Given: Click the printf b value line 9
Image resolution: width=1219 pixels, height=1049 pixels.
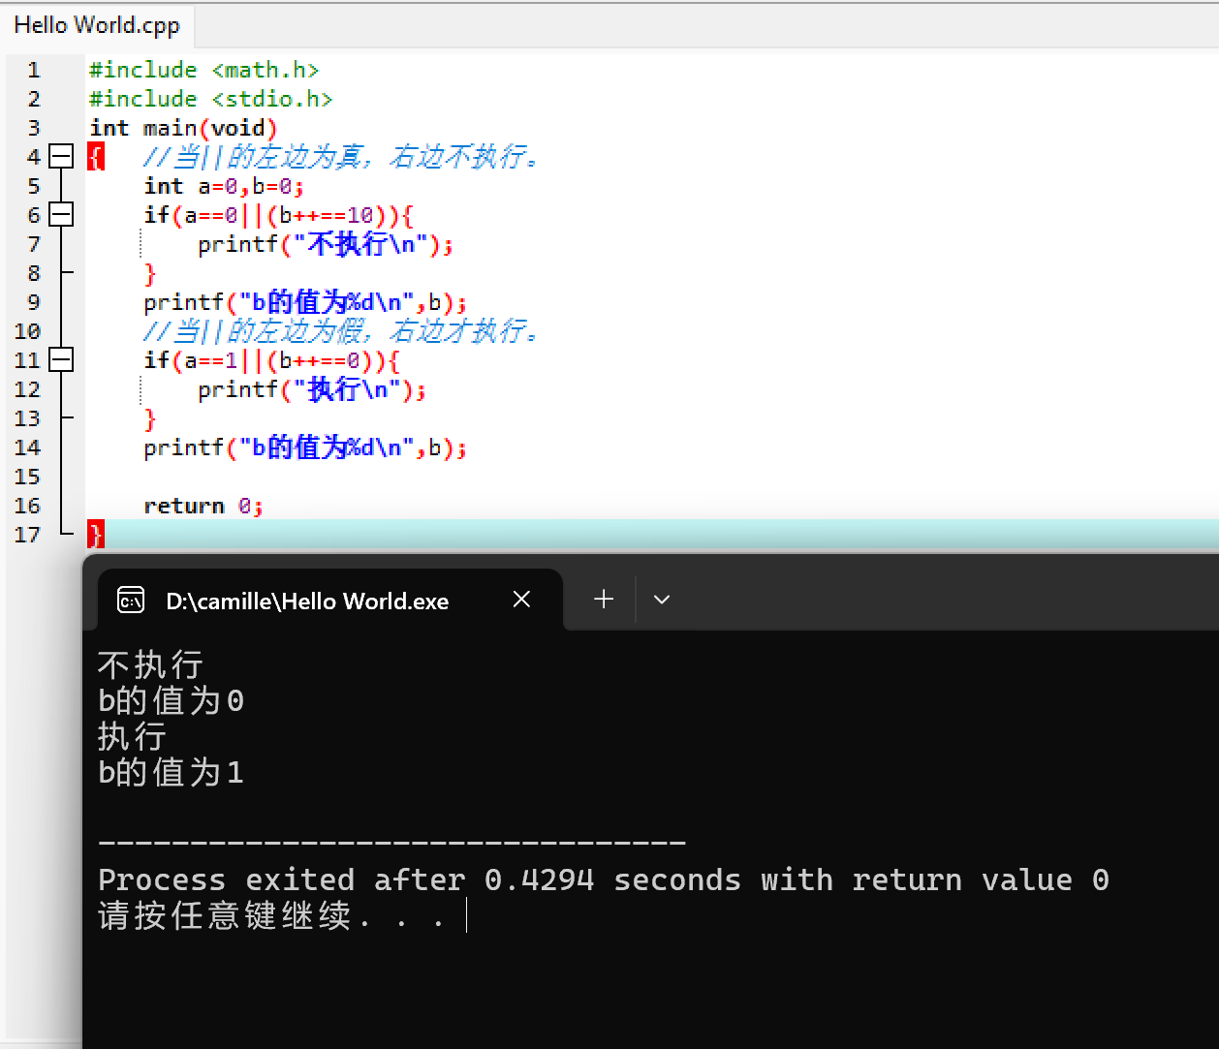Looking at the screenshot, I should point(305,302).
